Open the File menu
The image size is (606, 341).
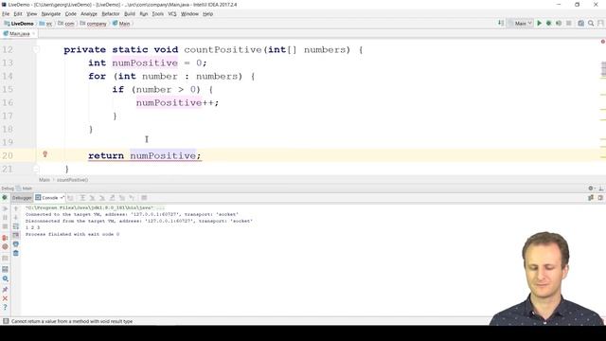click(x=6, y=14)
